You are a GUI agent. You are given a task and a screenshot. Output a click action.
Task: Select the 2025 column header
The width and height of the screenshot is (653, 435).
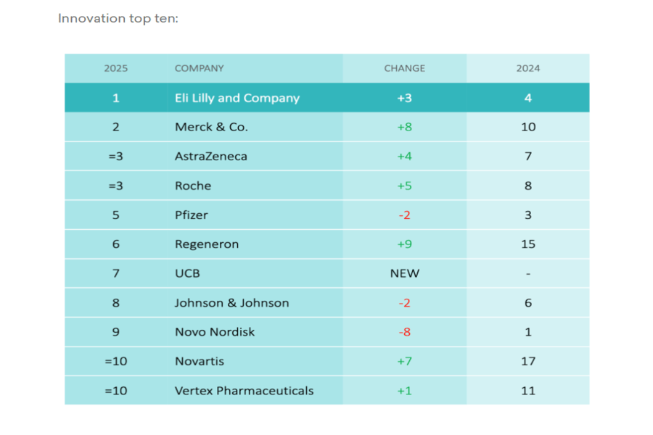[116, 68]
